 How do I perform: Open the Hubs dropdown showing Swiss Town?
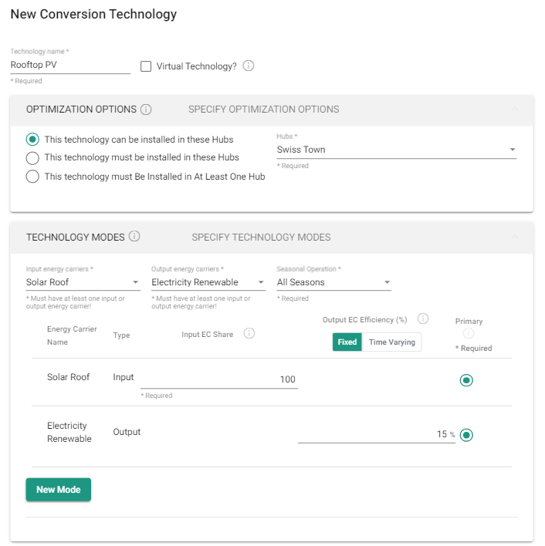[396, 150]
